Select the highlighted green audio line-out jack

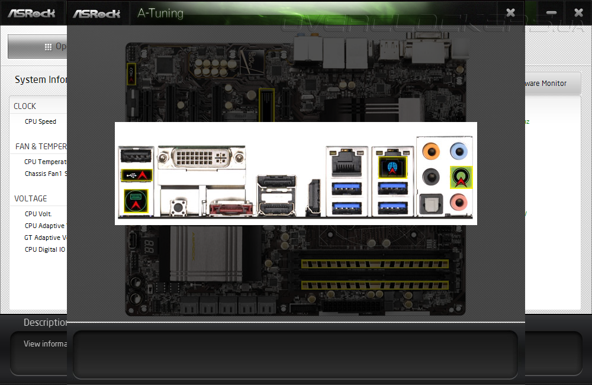pos(461,177)
